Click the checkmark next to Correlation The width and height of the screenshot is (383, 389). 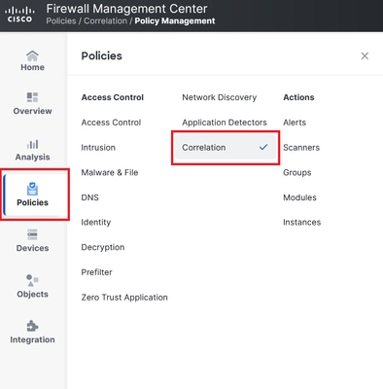point(263,147)
